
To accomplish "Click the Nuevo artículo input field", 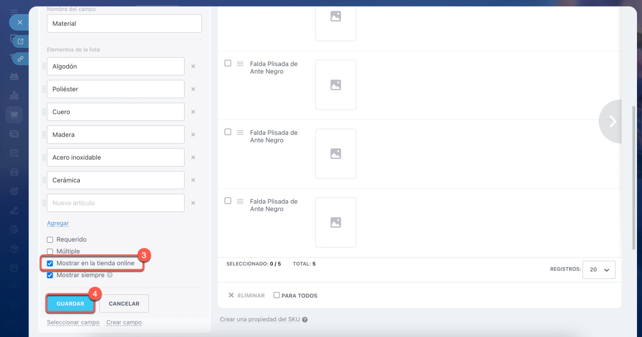I will click(115, 203).
